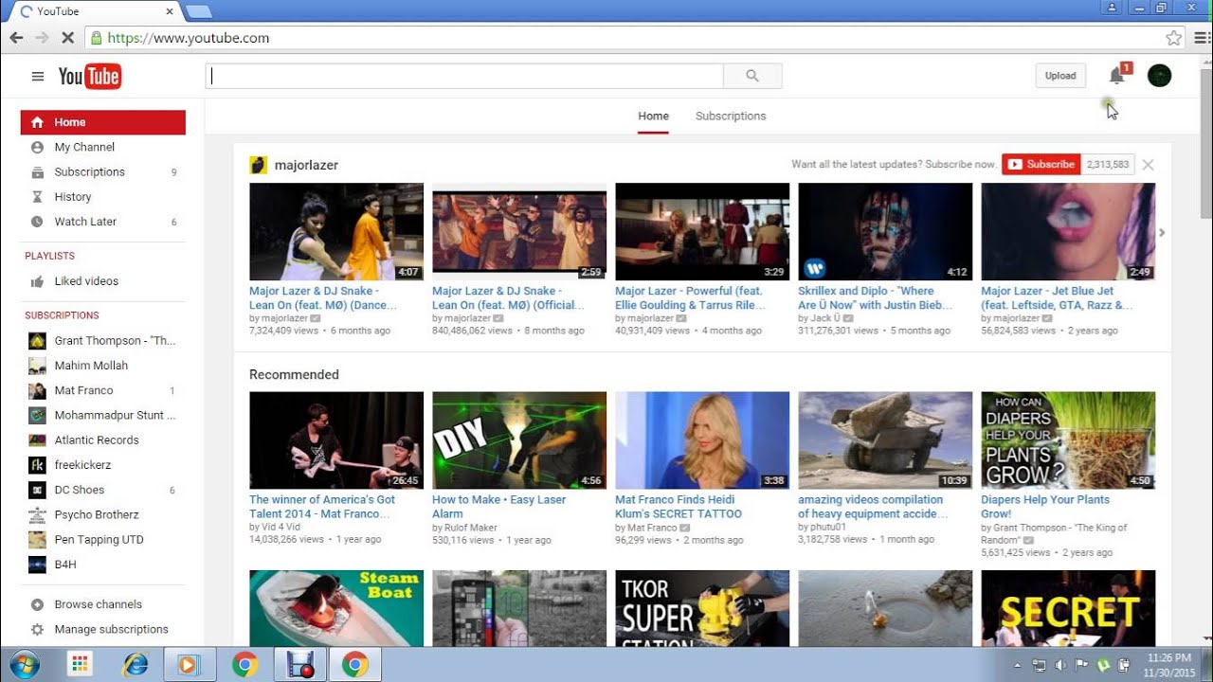Open the account avatar menu

(1159, 76)
